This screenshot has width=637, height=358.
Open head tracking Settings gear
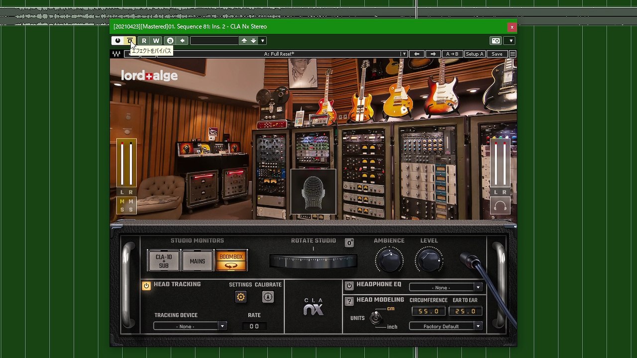pos(241,297)
